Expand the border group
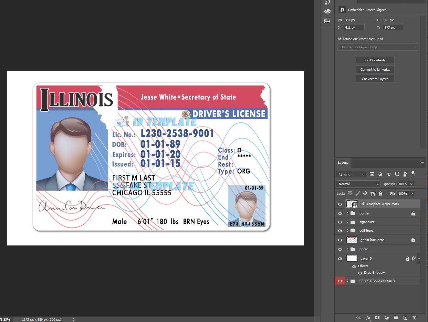This screenshot has height=322, width=428. (347, 213)
